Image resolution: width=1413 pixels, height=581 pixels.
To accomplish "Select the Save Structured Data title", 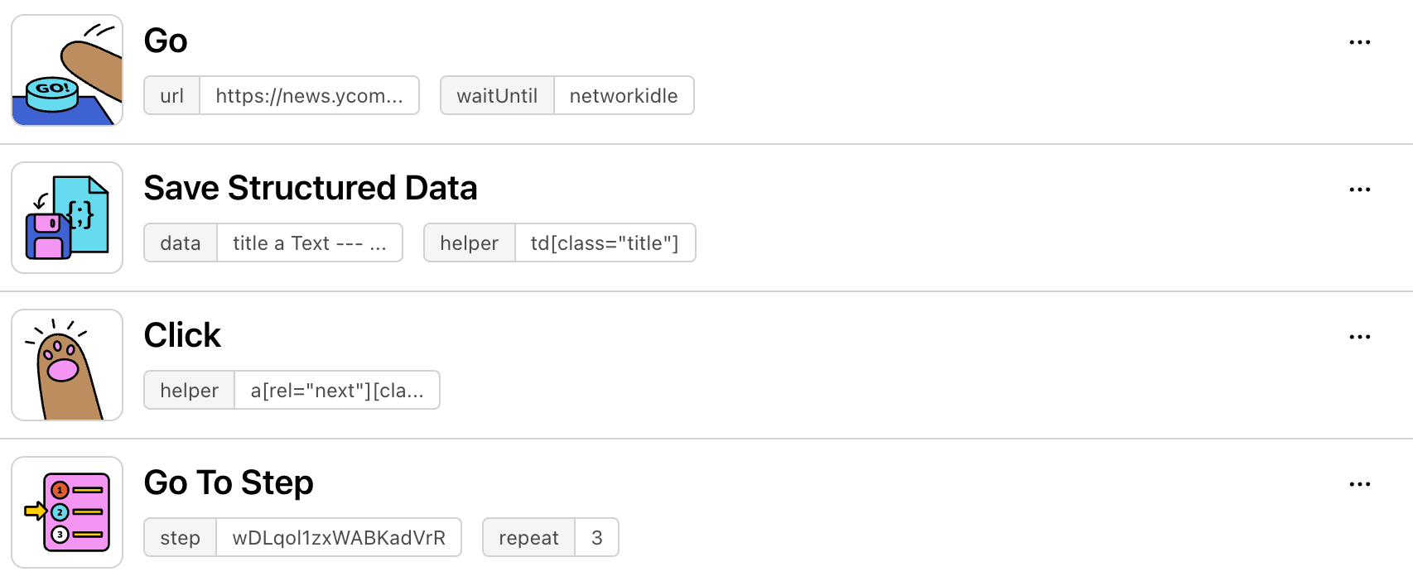I will 311,188.
